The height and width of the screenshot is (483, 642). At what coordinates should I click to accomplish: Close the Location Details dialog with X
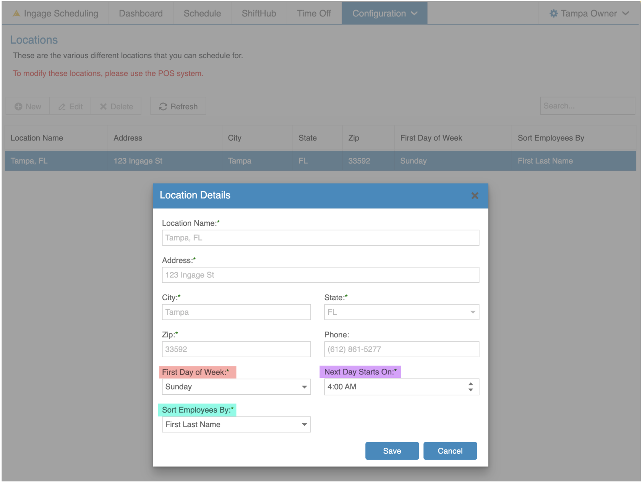pos(475,196)
